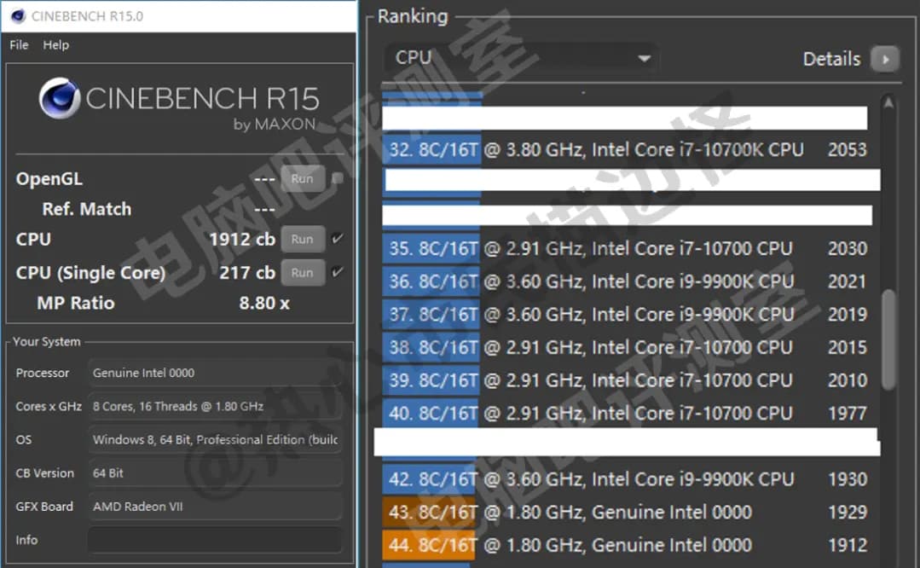Click the Cinebench app icon in title bar

coord(18,16)
